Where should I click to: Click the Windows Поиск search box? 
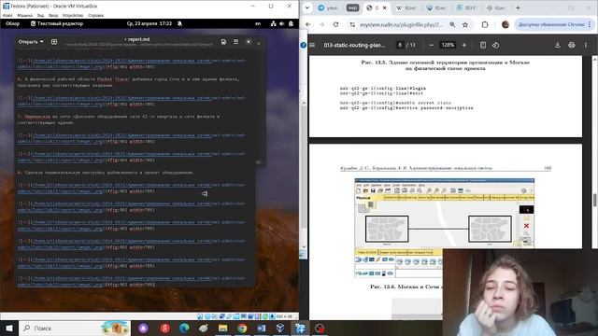pyautogui.click(x=75, y=328)
